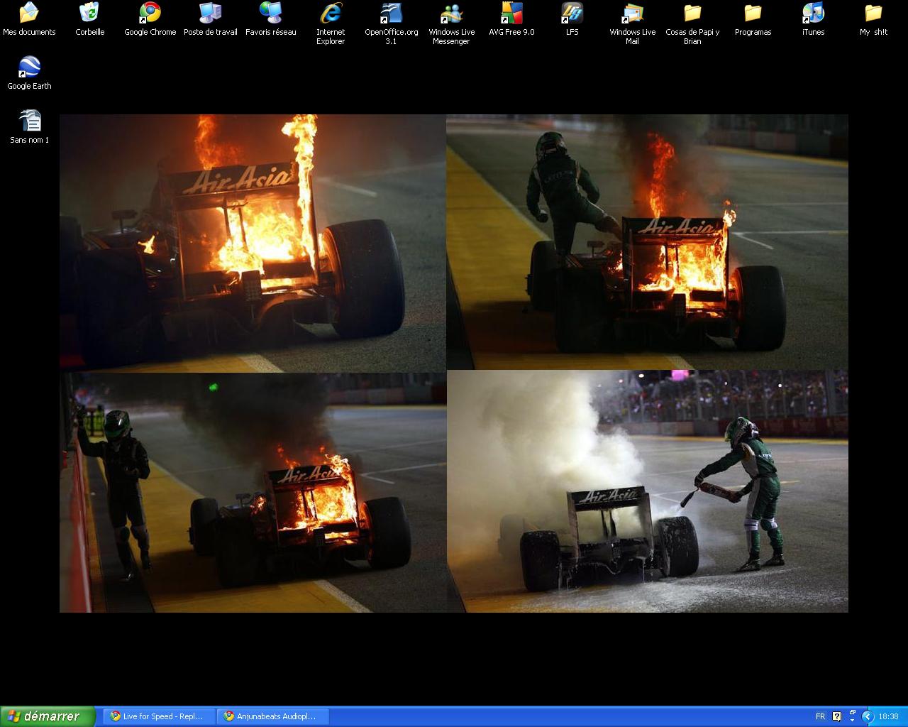Switch to Live for Speed Chrome taskbar window

(159, 716)
